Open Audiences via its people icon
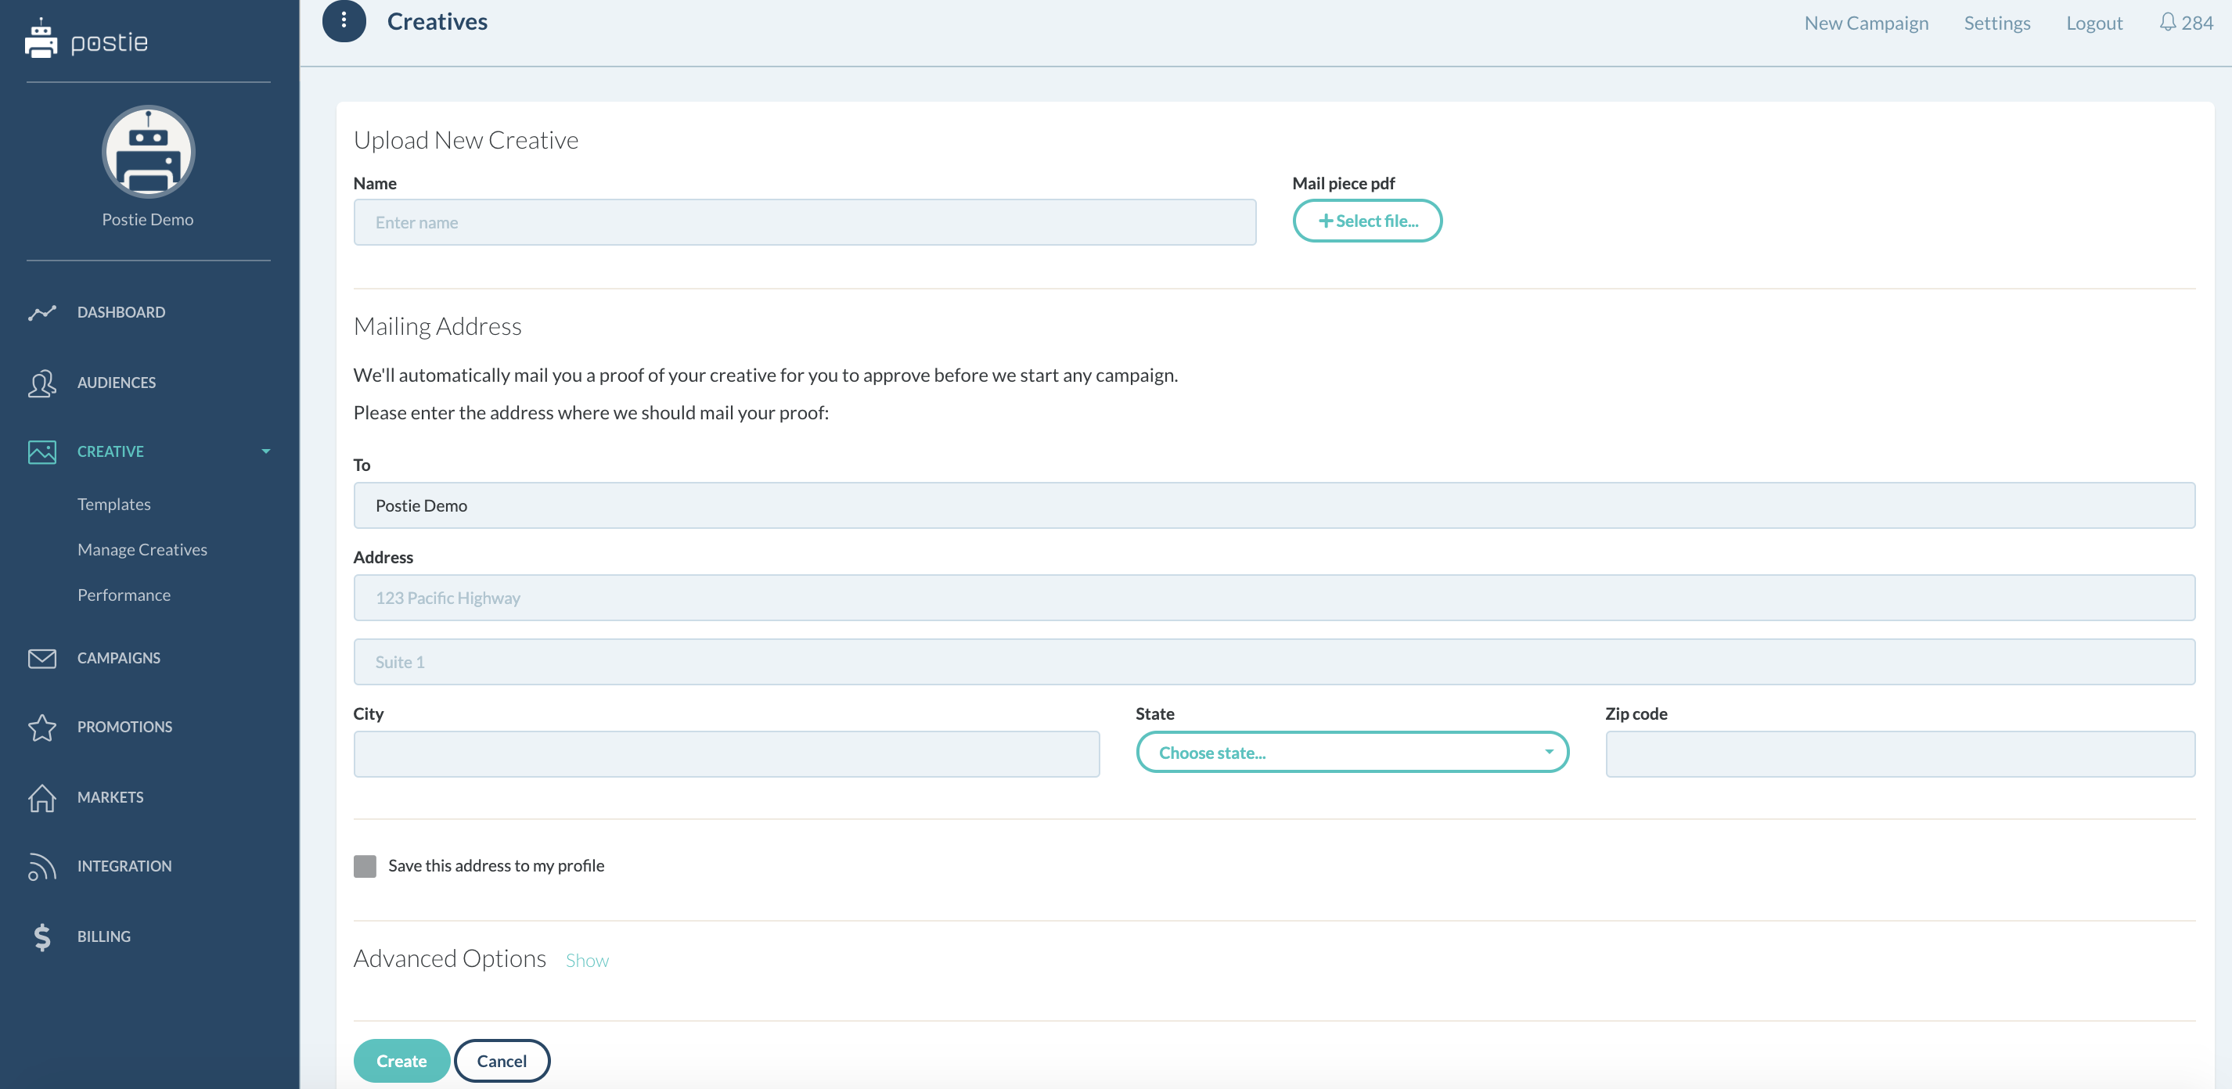 (41, 382)
